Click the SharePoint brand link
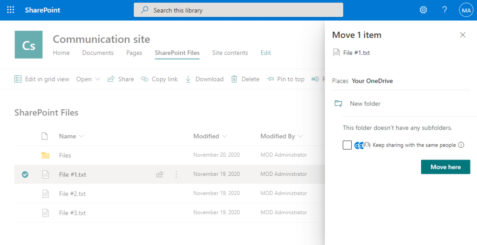The width and height of the screenshot is (477, 245). 42,10
